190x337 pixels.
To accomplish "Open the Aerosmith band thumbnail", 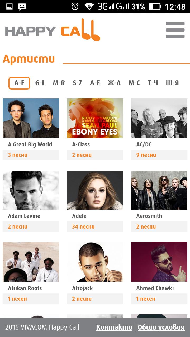I will 159,190.
